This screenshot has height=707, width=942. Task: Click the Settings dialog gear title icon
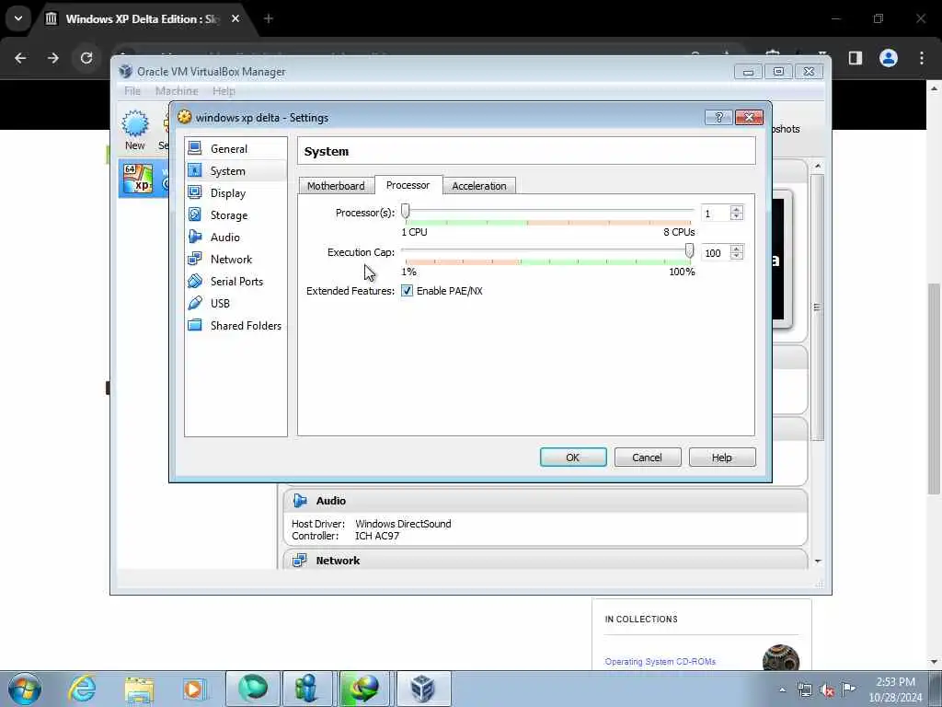tap(184, 117)
